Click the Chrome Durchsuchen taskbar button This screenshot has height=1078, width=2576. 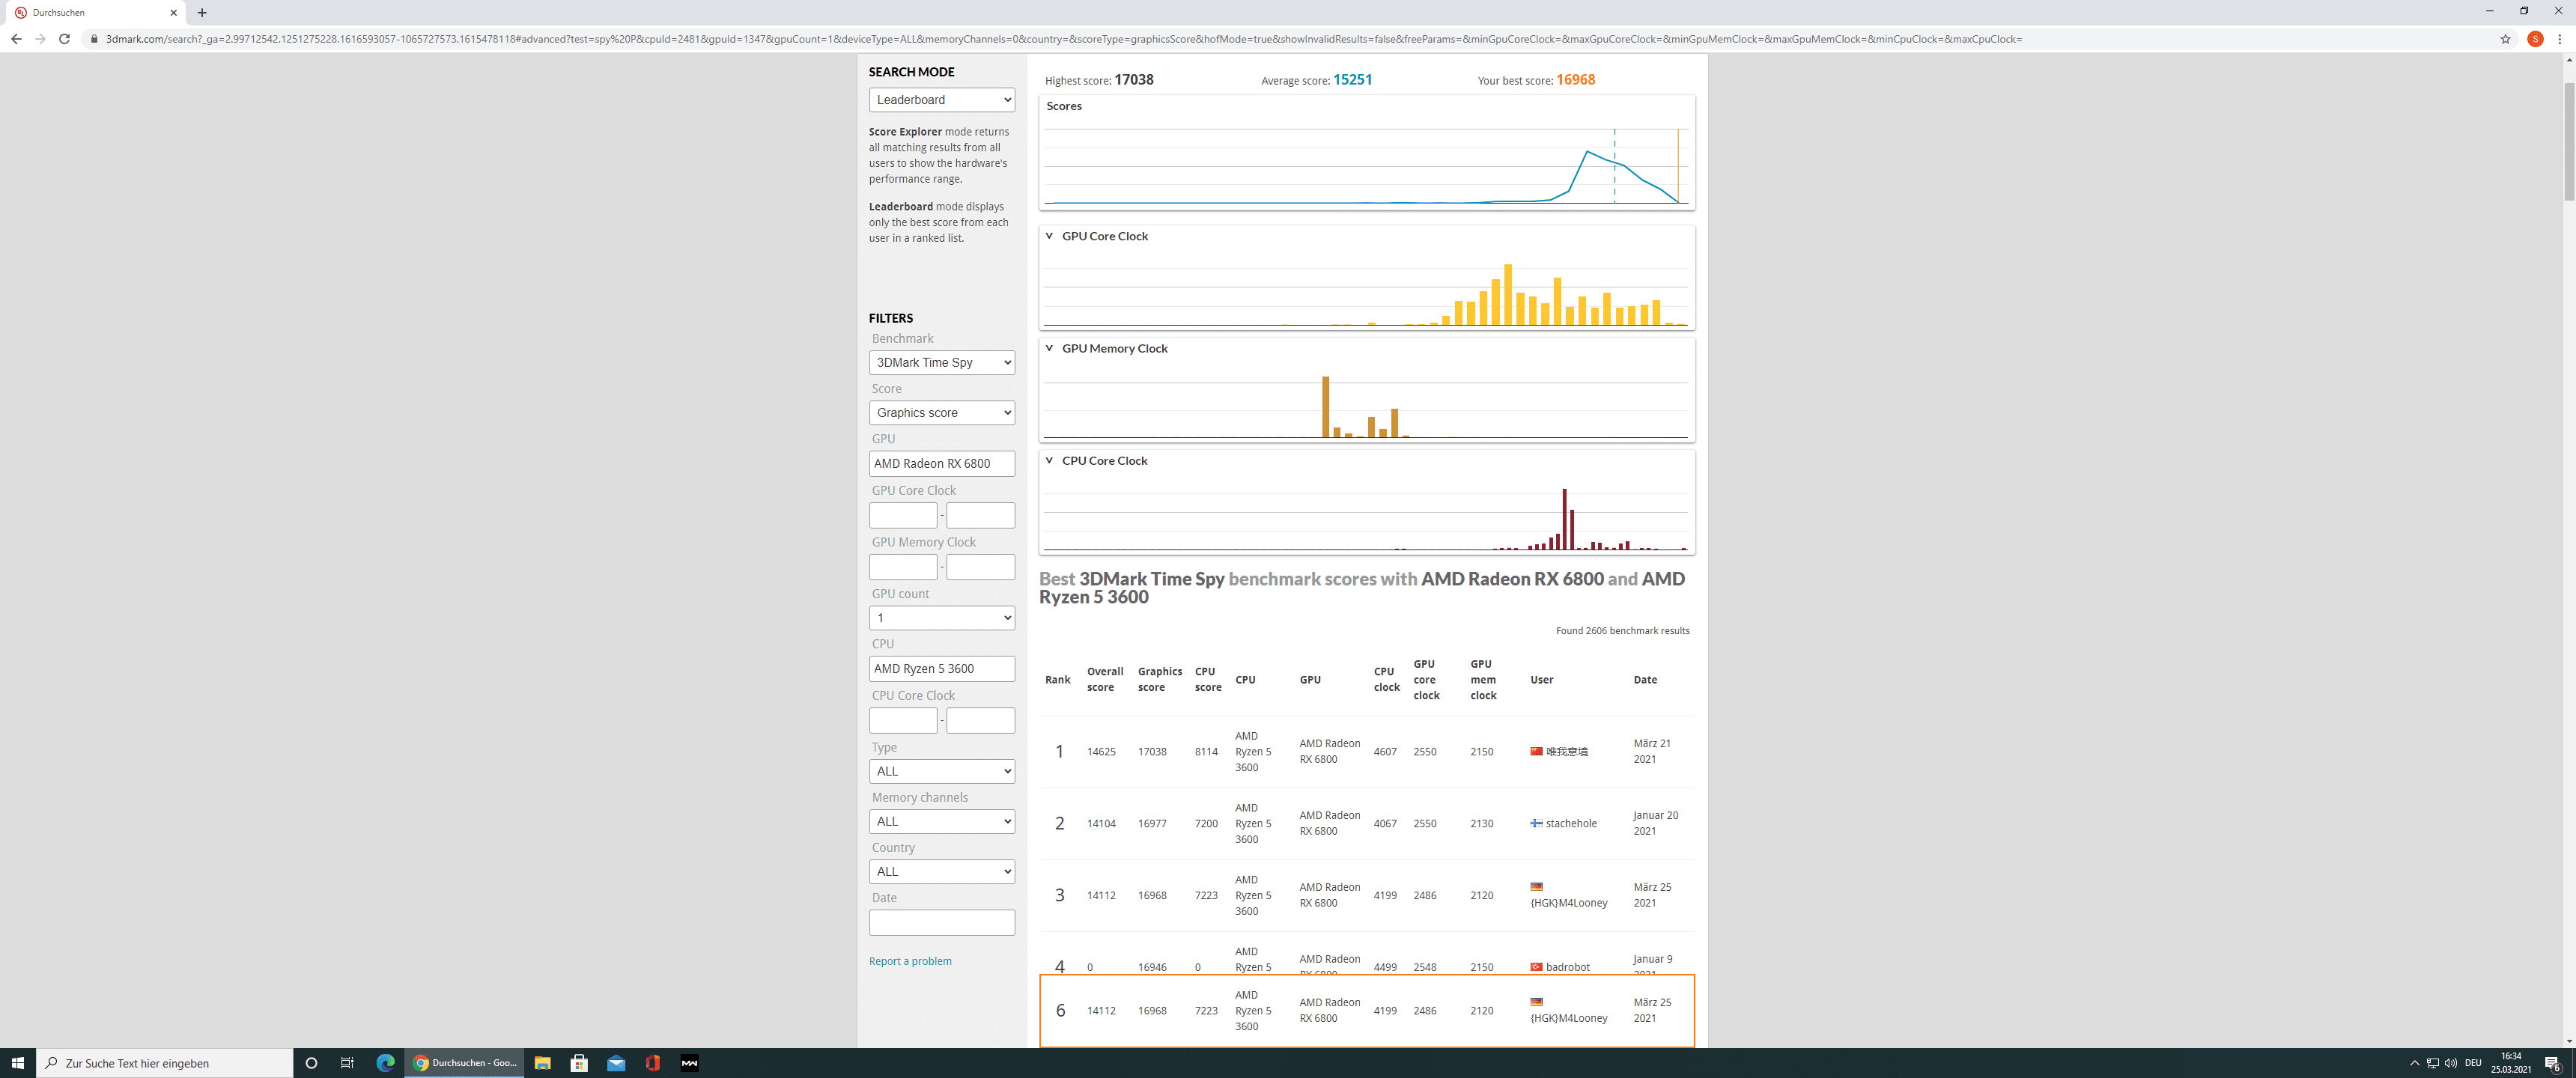[465, 1063]
